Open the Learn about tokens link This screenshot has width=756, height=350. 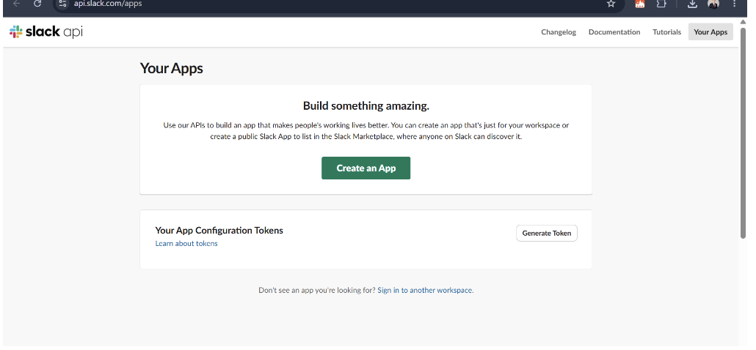[186, 244]
